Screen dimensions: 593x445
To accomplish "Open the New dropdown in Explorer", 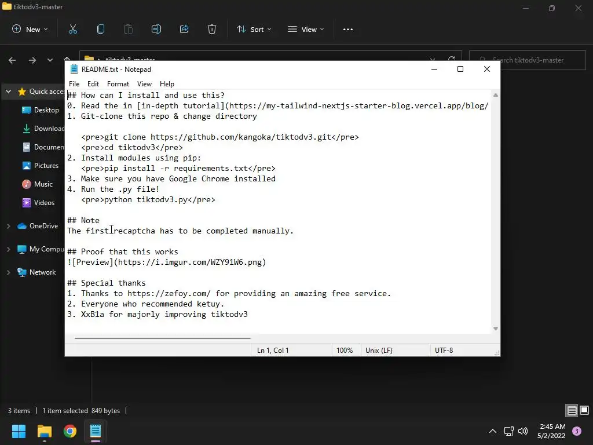I will (x=30, y=29).
